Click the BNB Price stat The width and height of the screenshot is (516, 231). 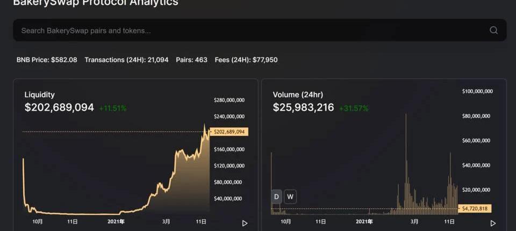[x=47, y=60]
